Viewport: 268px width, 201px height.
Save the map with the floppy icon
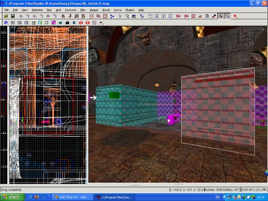[x=13, y=16]
